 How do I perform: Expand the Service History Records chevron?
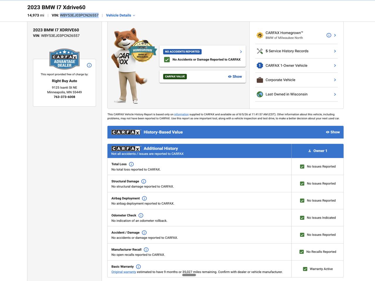tap(335, 51)
